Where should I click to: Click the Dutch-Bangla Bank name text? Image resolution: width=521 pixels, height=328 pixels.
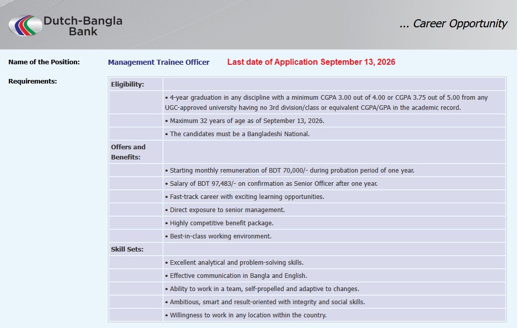pyautogui.click(x=83, y=26)
